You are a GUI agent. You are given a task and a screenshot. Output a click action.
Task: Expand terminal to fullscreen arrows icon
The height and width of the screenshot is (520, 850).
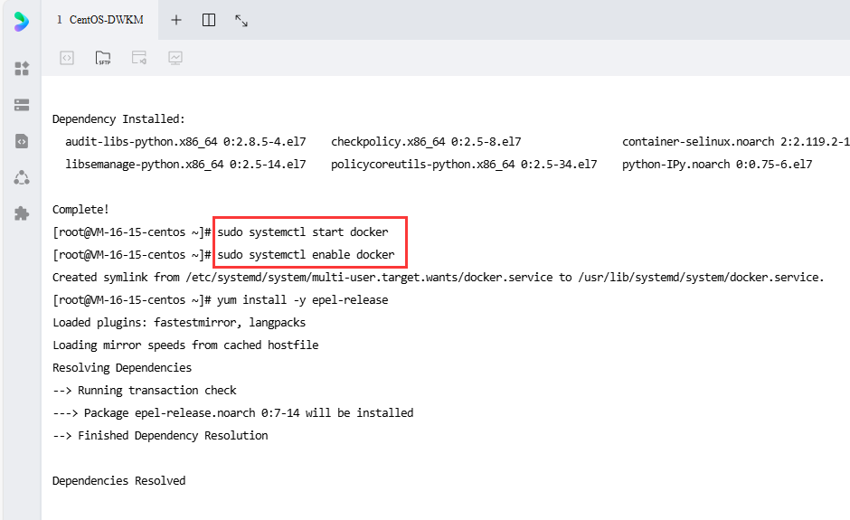241,21
